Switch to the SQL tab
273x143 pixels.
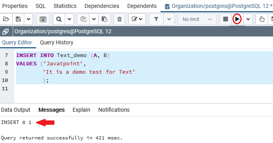pyautogui.click(x=41, y=6)
